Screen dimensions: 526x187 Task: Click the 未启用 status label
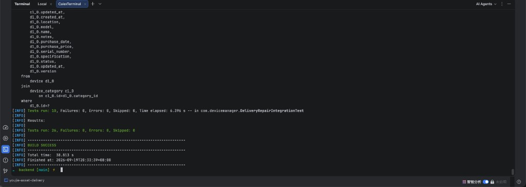tap(501, 182)
